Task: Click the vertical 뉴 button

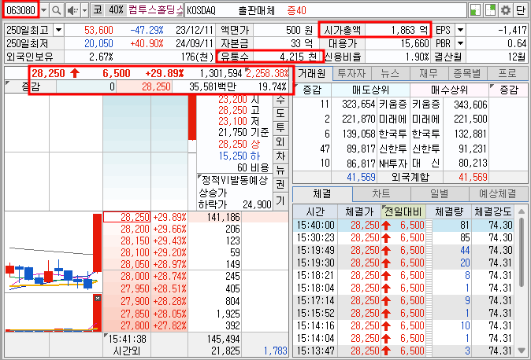Action: coord(280,171)
